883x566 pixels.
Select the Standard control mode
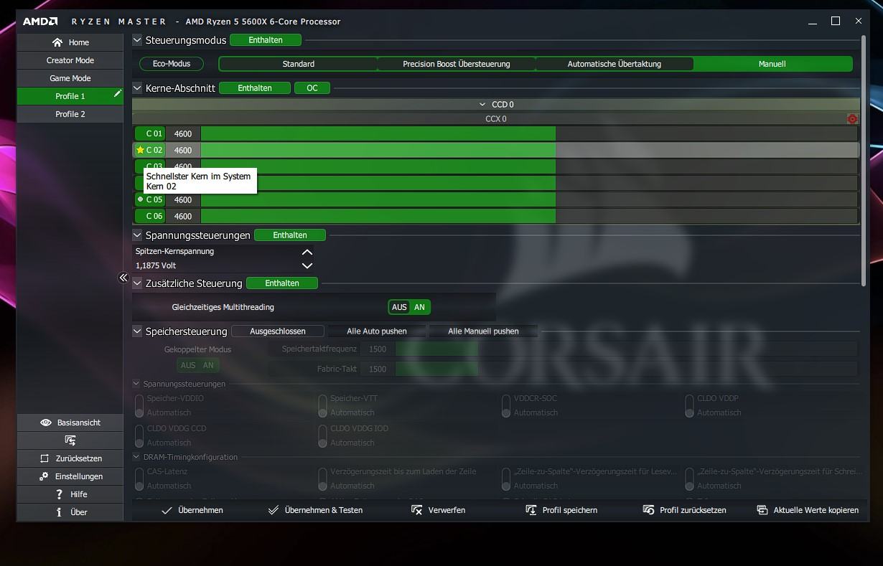[298, 64]
